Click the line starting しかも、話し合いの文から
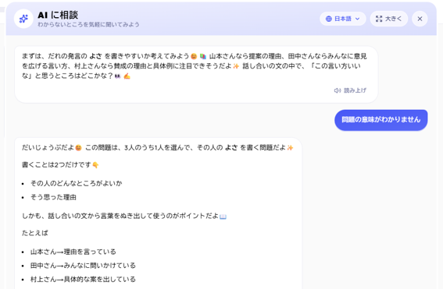Viewport: 443px width, 289px height. [124, 216]
